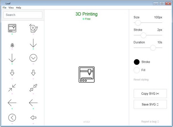Pick the bug insect icon

[12, 45]
